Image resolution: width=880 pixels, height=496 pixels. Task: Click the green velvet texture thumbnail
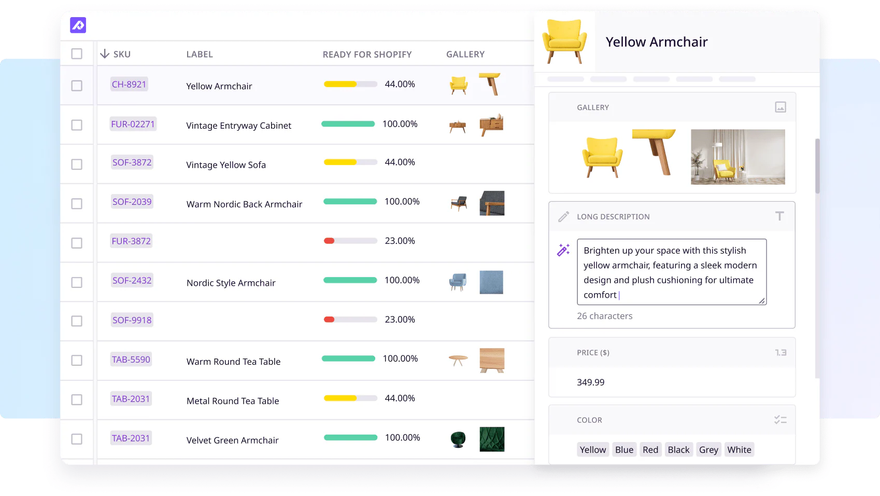point(492,439)
